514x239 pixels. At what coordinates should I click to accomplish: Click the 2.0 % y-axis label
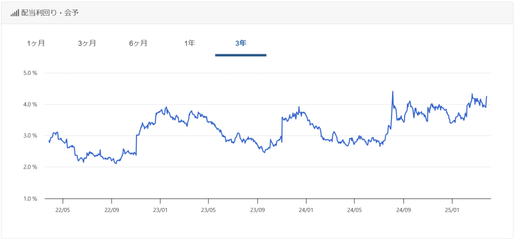coord(30,167)
